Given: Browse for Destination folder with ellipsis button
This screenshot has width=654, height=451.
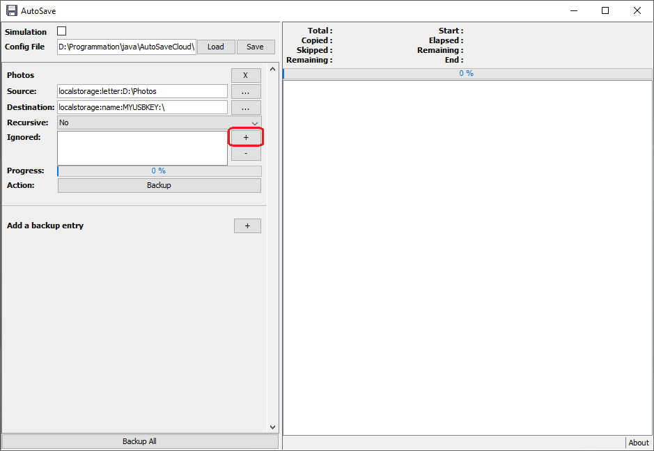Looking at the screenshot, I should pyautogui.click(x=246, y=108).
